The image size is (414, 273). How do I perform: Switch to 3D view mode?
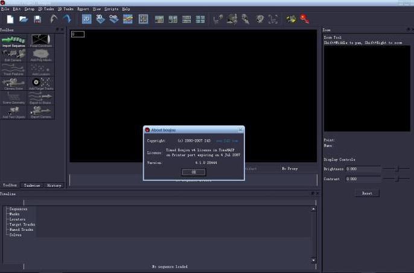(x=100, y=19)
